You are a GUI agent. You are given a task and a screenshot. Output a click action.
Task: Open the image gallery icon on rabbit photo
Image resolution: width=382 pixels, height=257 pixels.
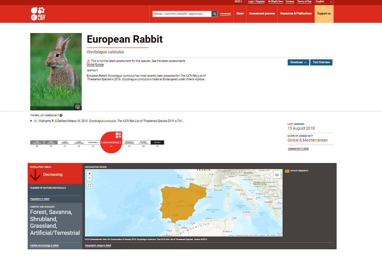point(77,107)
